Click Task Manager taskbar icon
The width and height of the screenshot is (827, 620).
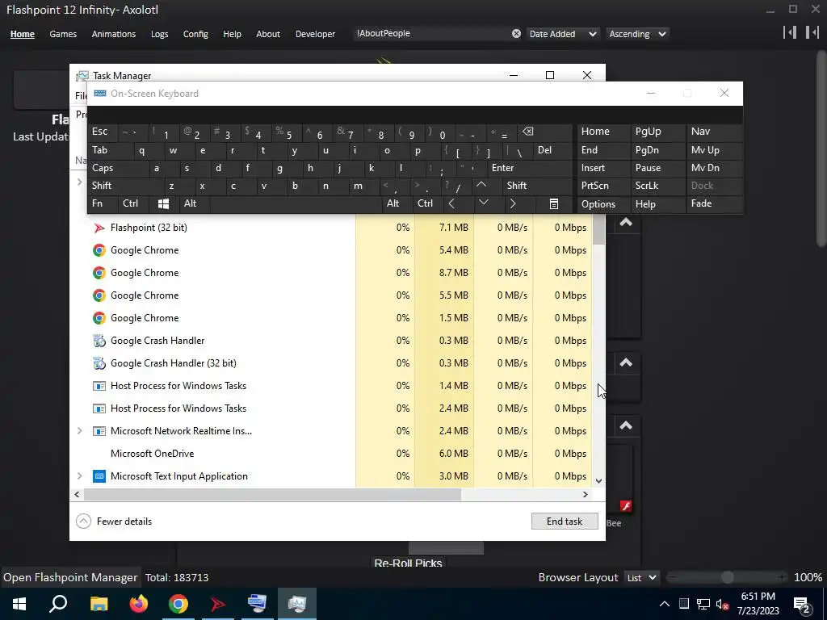[x=297, y=604]
